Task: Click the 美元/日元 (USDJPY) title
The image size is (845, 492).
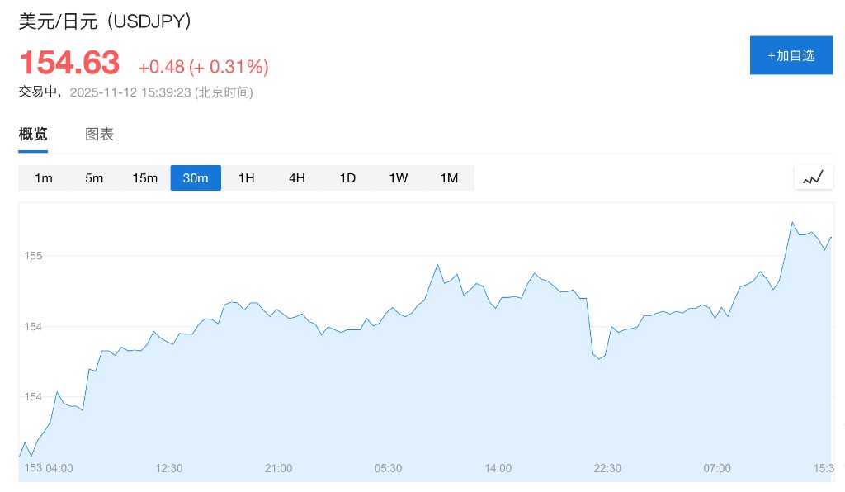Action: pyautogui.click(x=106, y=21)
